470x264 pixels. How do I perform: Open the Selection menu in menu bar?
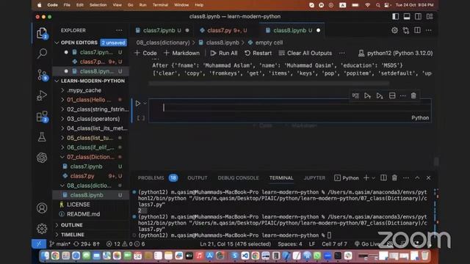(98, 5)
